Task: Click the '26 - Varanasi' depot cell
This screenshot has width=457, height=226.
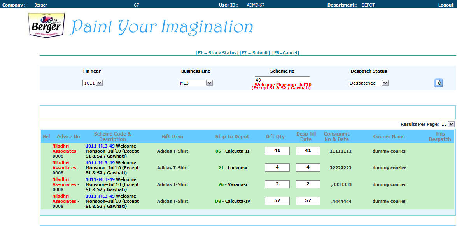Action: [x=232, y=184]
